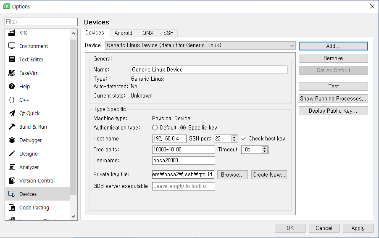Click the Analyzer icon
Viewport: 379px width, 238px height.
pyautogui.click(x=12, y=167)
